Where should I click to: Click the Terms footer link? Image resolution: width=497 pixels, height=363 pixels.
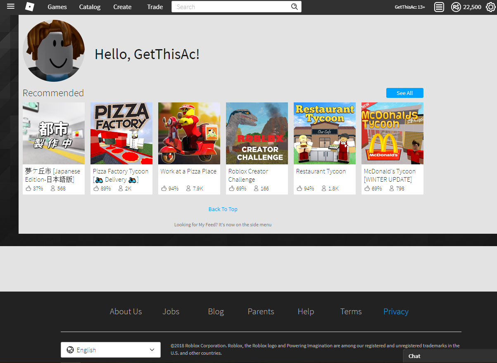tap(351, 311)
